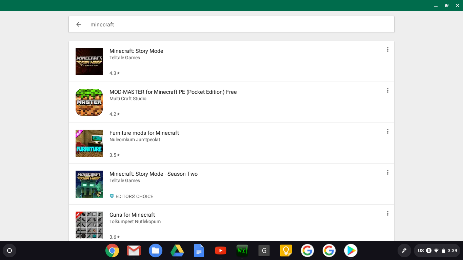Click the "EDITORS' CHOICE" badge
The width and height of the screenshot is (463, 260).
[132, 196]
